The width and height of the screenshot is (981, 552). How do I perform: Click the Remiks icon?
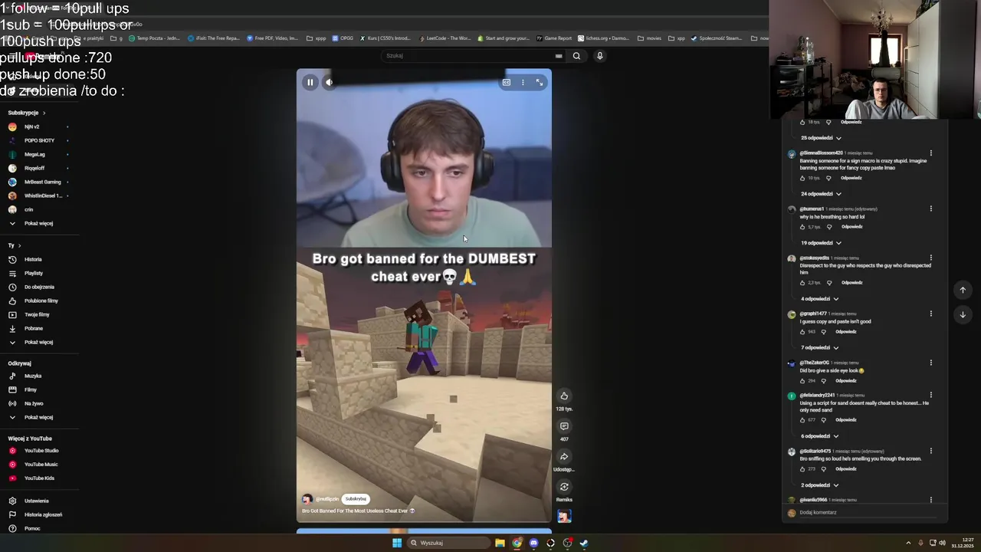click(x=564, y=487)
